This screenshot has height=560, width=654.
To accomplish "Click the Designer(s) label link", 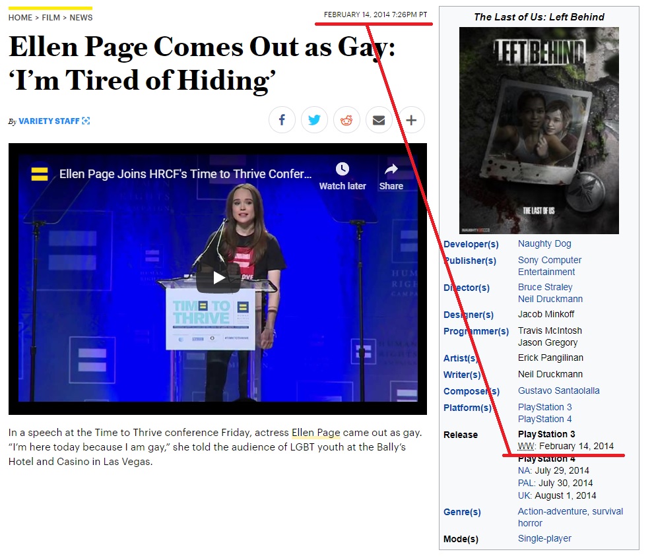I will [x=469, y=315].
